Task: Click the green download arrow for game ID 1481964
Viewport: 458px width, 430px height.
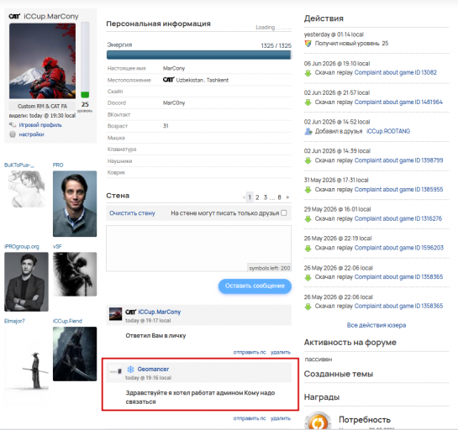Action: [308, 102]
